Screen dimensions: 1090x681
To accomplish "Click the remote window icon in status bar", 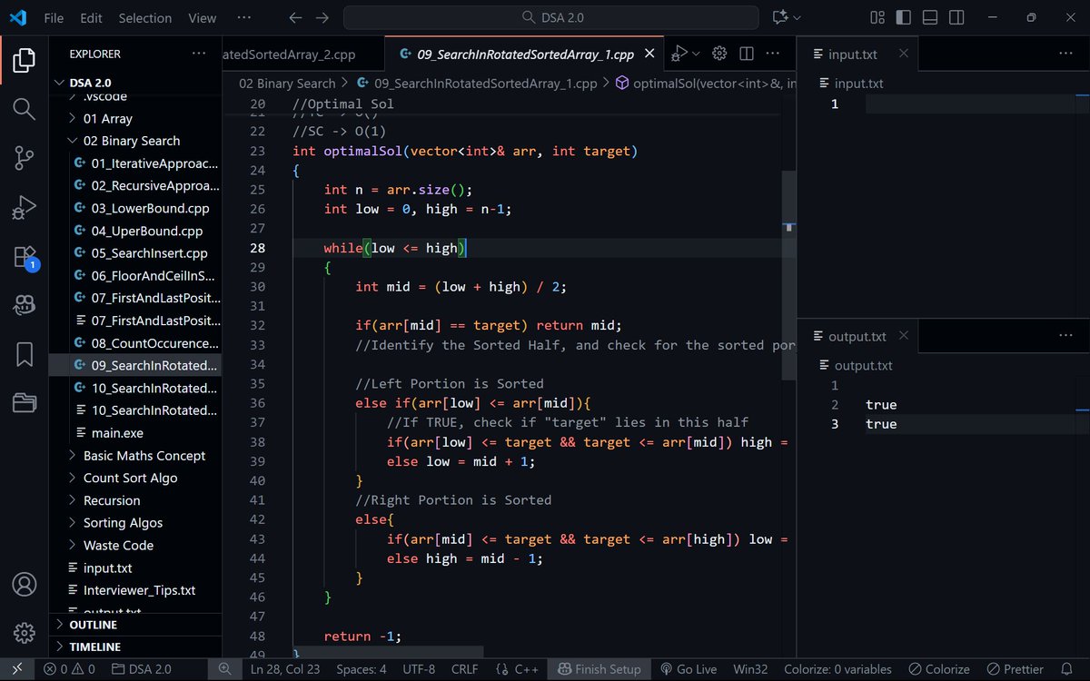I will [x=16, y=669].
